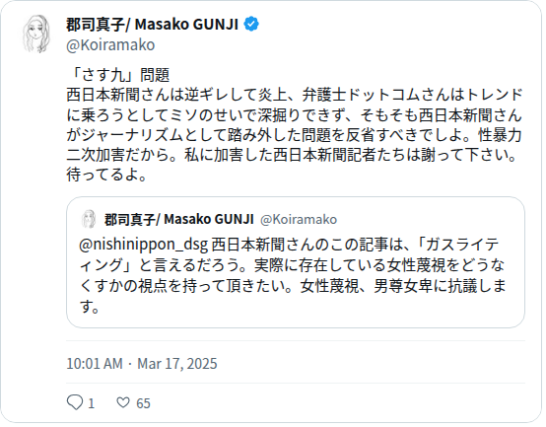This screenshot has height=427, width=546.
Task: Open the small avatar in quoted tweet
Action: coord(89,219)
